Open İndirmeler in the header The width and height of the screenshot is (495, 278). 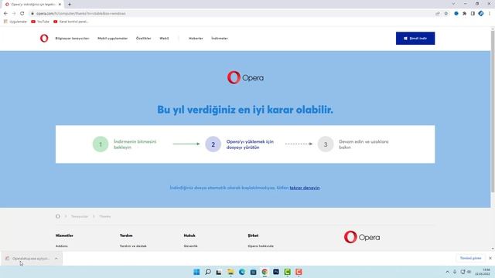220,38
